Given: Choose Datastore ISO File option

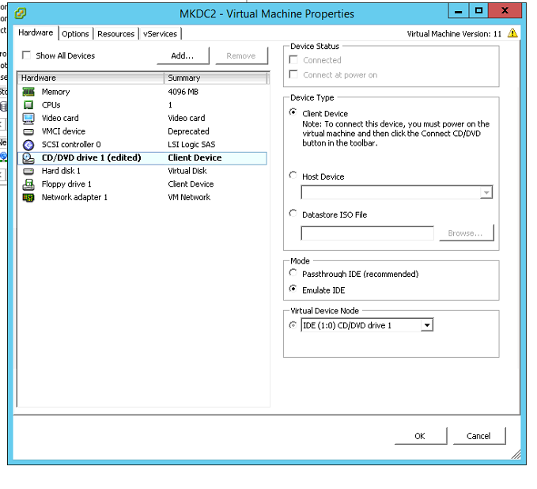Looking at the screenshot, I should [294, 214].
